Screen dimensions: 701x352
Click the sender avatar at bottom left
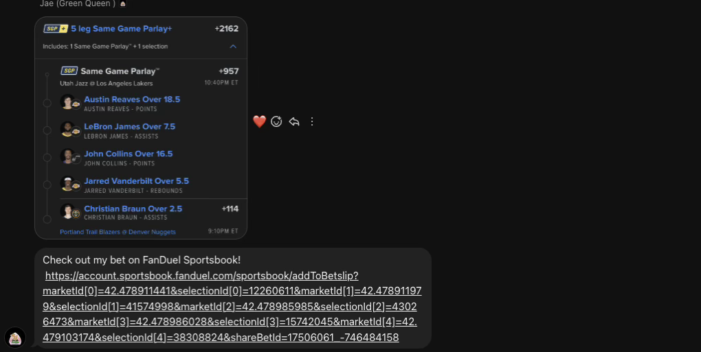coord(14,338)
